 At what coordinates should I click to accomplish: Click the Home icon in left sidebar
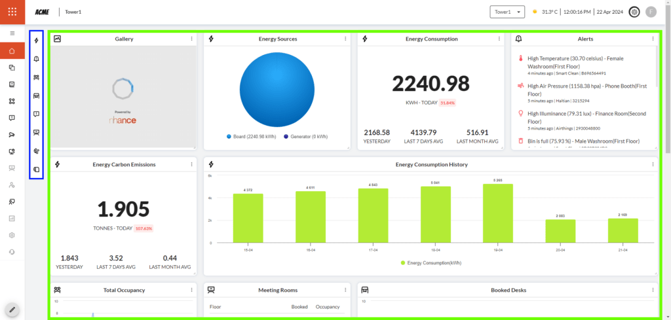[x=12, y=51]
